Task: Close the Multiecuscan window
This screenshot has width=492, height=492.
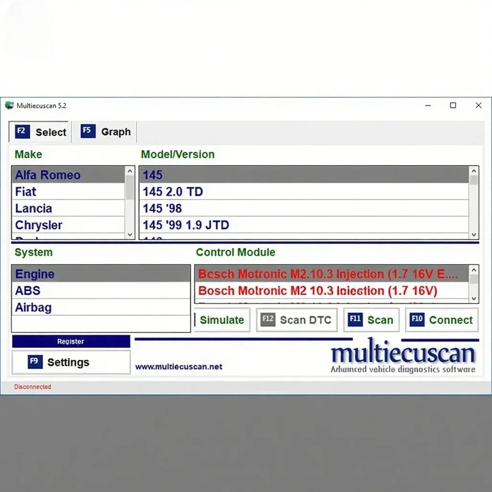Action: pyautogui.click(x=479, y=105)
